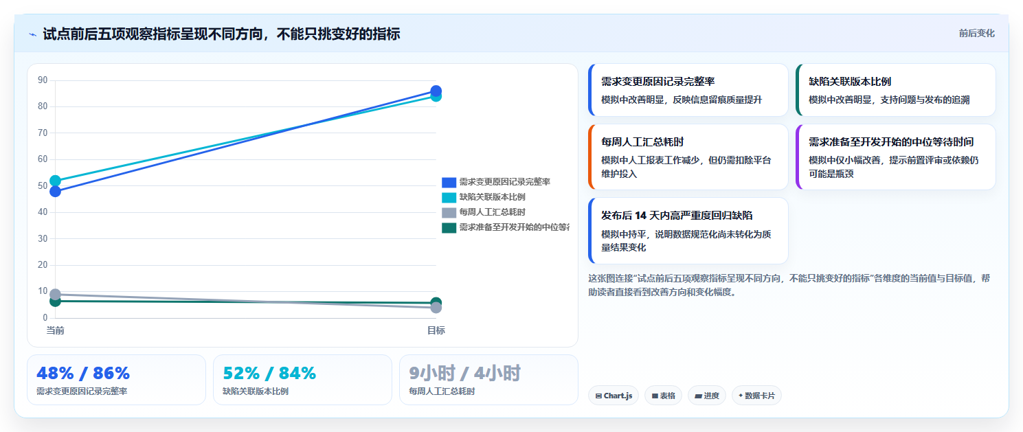Image resolution: width=1023 pixels, height=432 pixels.
Task: Click the chart description paragraph starting 这张图连接
Action: point(790,285)
